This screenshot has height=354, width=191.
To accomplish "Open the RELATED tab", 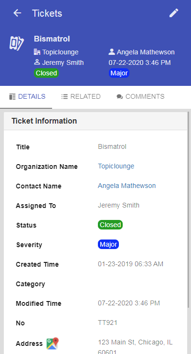I will point(81,97).
